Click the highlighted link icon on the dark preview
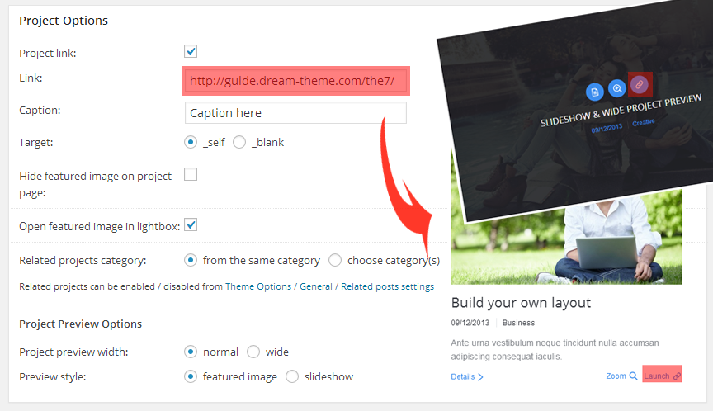Viewport: 713px width, 411px height. (x=639, y=84)
